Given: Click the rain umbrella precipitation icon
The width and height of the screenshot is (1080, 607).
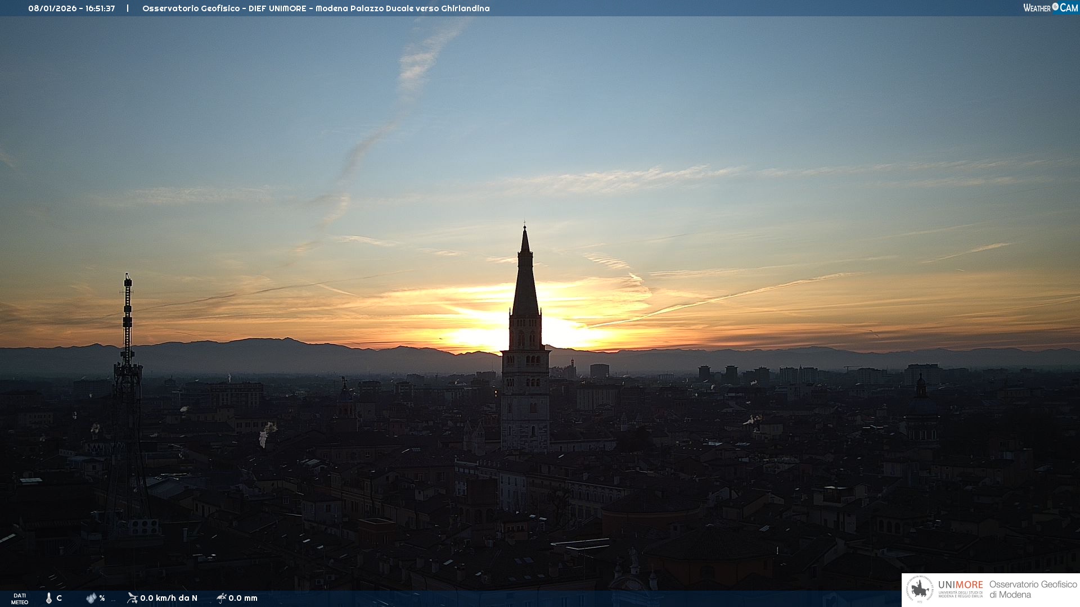Looking at the screenshot, I should (222, 598).
